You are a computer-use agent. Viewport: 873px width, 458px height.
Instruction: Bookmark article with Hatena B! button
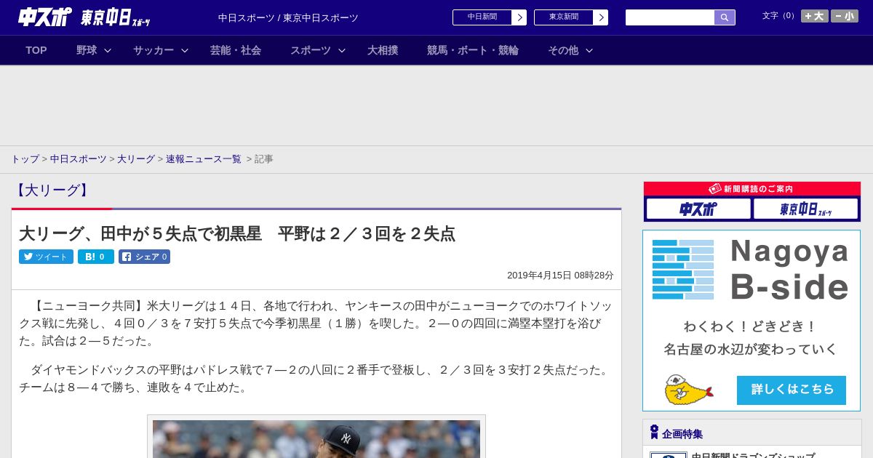96,257
